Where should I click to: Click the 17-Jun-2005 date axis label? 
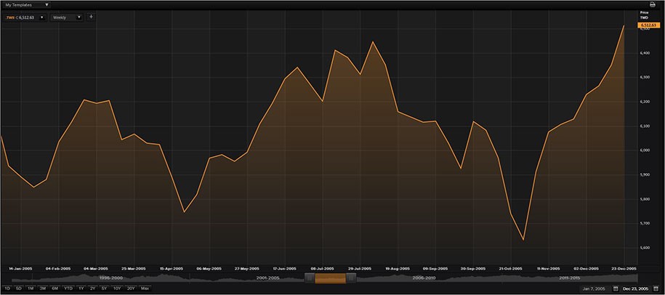(285, 269)
